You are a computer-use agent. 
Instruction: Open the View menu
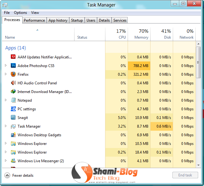point(35,13)
